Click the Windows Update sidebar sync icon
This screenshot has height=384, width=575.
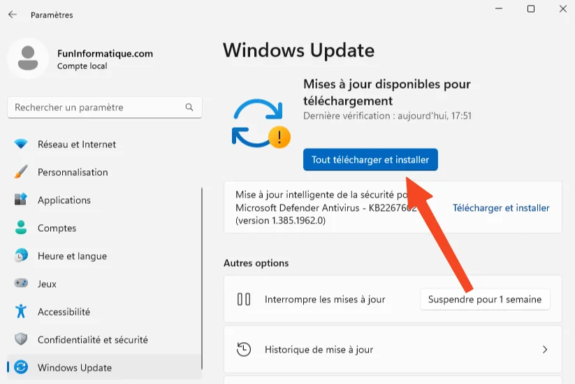(x=21, y=367)
